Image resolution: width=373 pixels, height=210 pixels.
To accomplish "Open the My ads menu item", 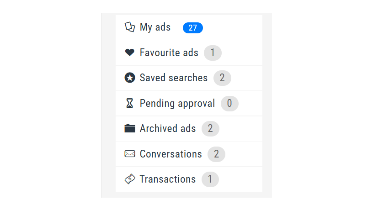I will coord(189,27).
